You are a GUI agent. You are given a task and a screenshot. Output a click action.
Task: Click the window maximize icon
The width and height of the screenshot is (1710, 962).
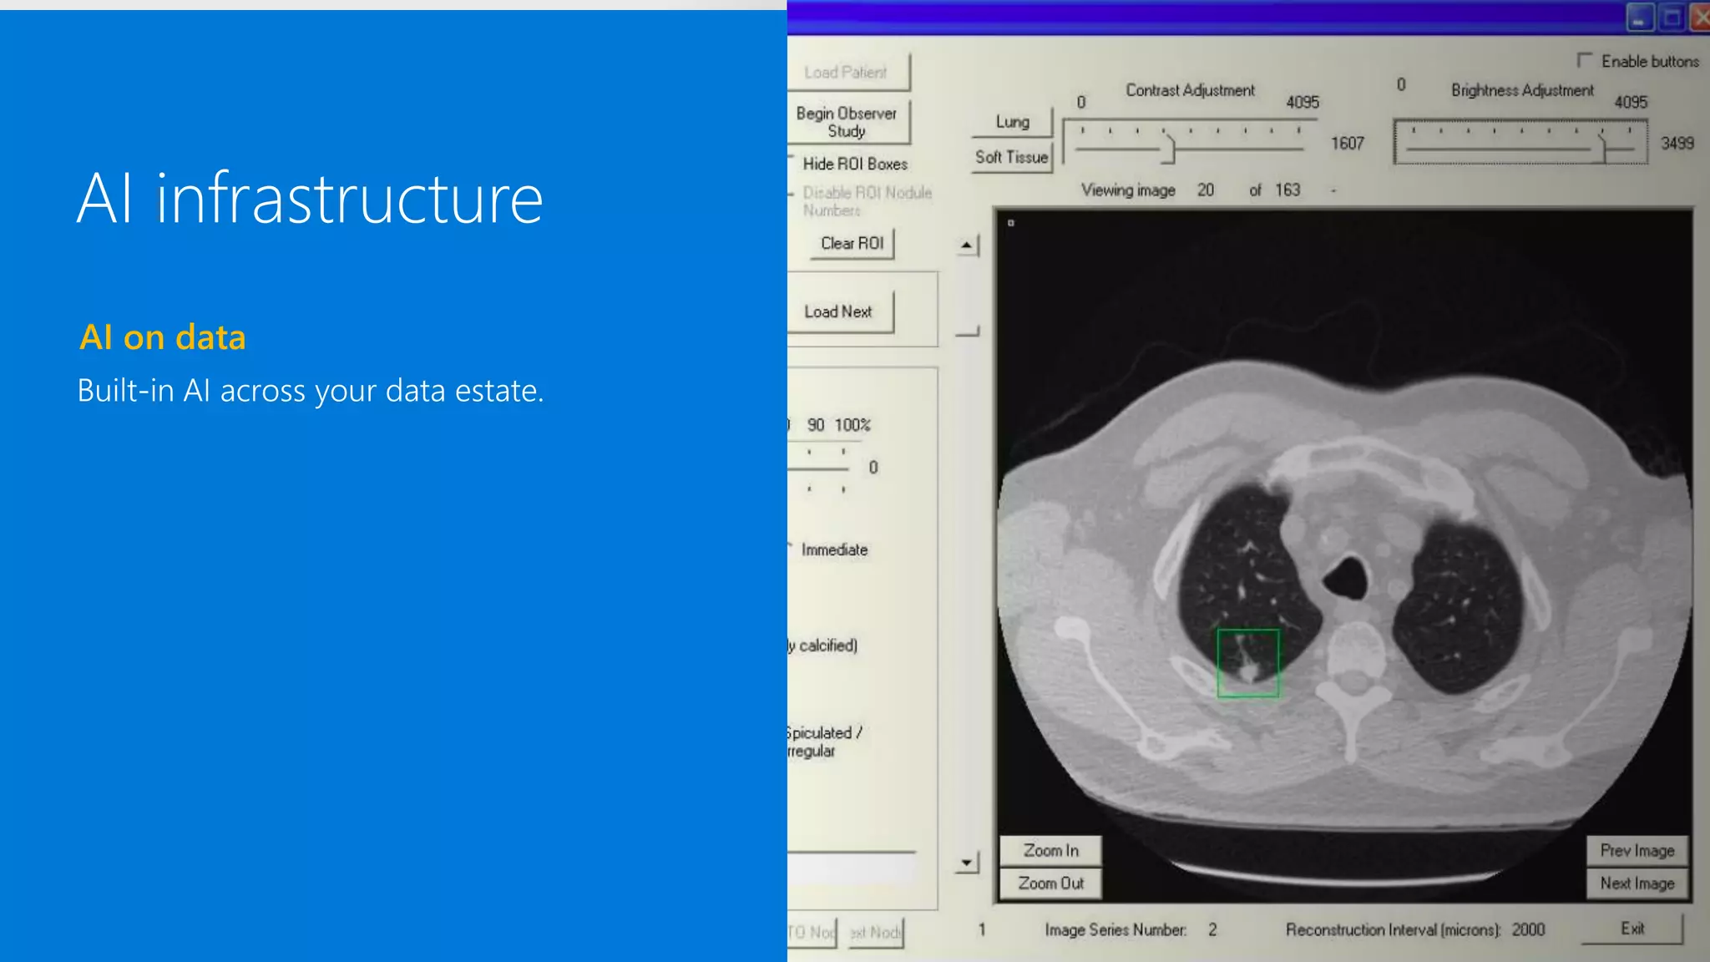pyautogui.click(x=1672, y=18)
